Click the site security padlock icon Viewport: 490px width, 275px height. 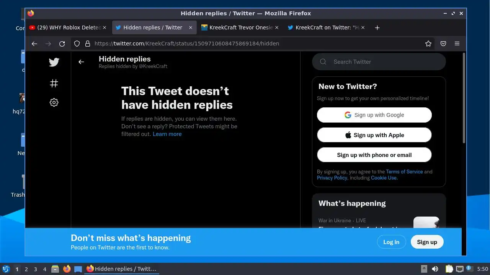87,44
